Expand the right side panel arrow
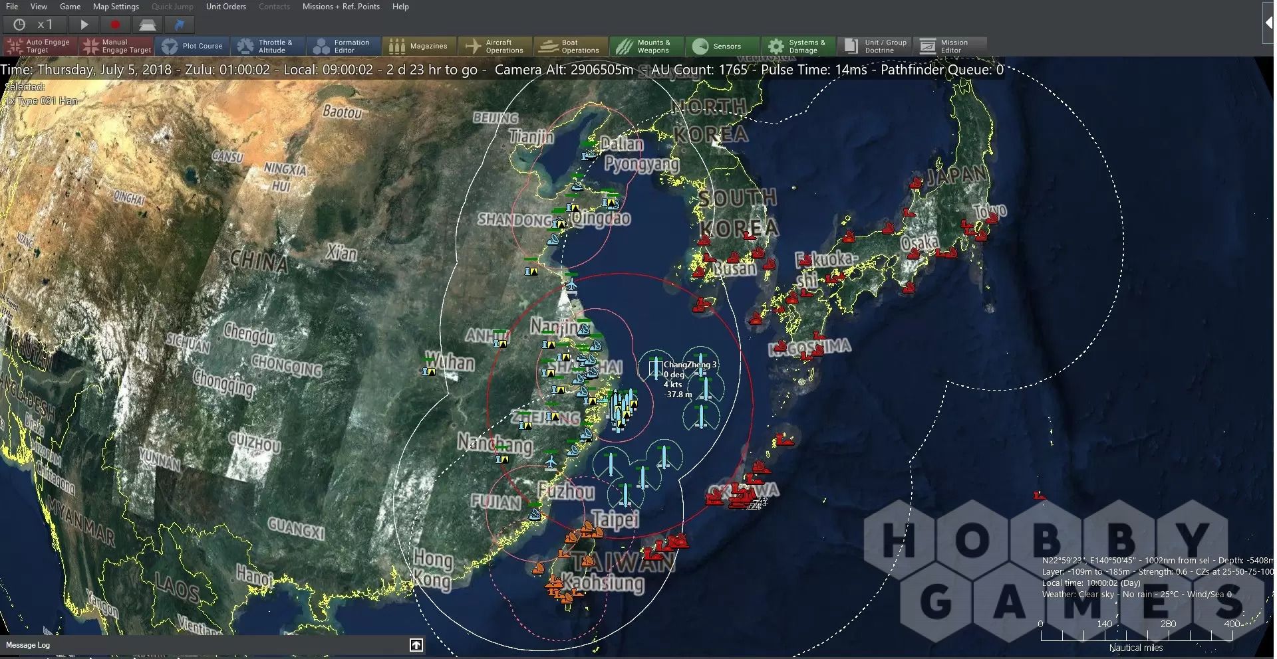The width and height of the screenshot is (1277, 659). click(x=1268, y=23)
